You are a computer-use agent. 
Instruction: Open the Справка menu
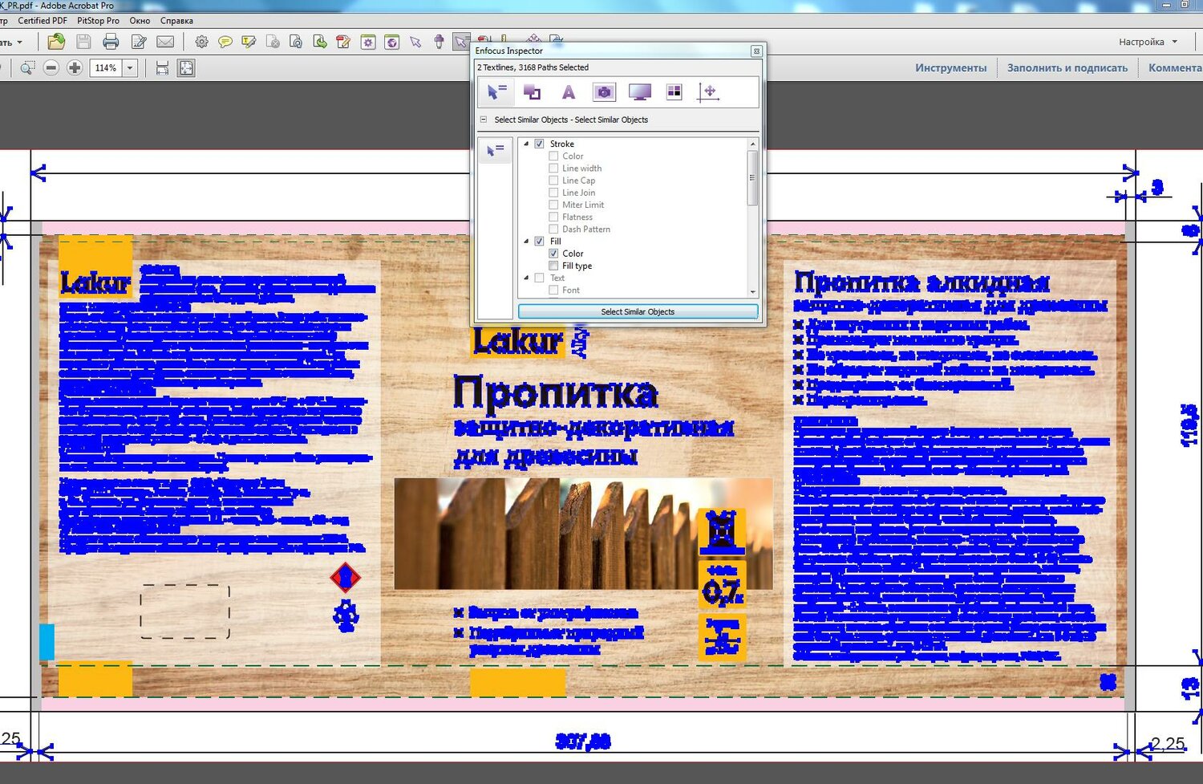pyautogui.click(x=176, y=21)
